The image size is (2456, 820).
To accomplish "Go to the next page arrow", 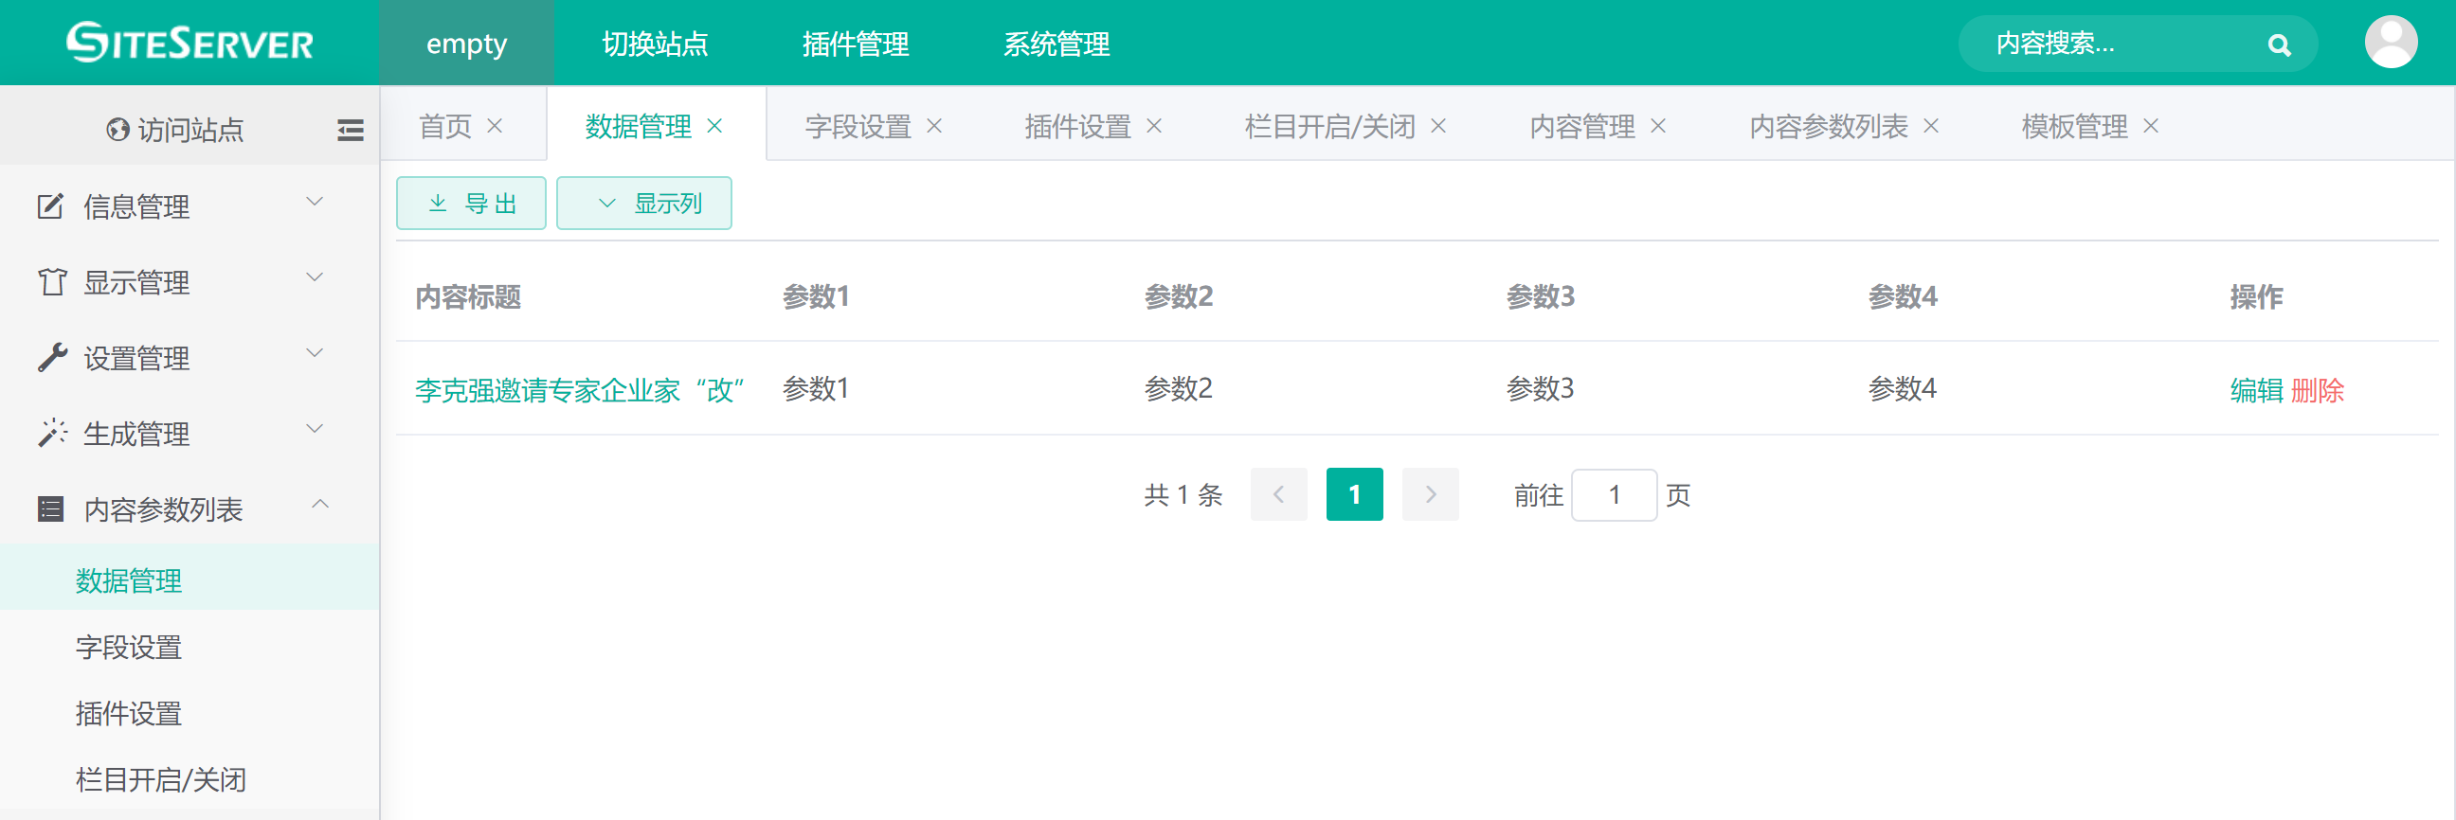I will (x=1430, y=494).
